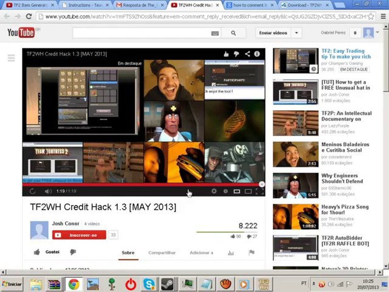Click the replay button in player controls
389x292 pixels.
click(x=32, y=191)
